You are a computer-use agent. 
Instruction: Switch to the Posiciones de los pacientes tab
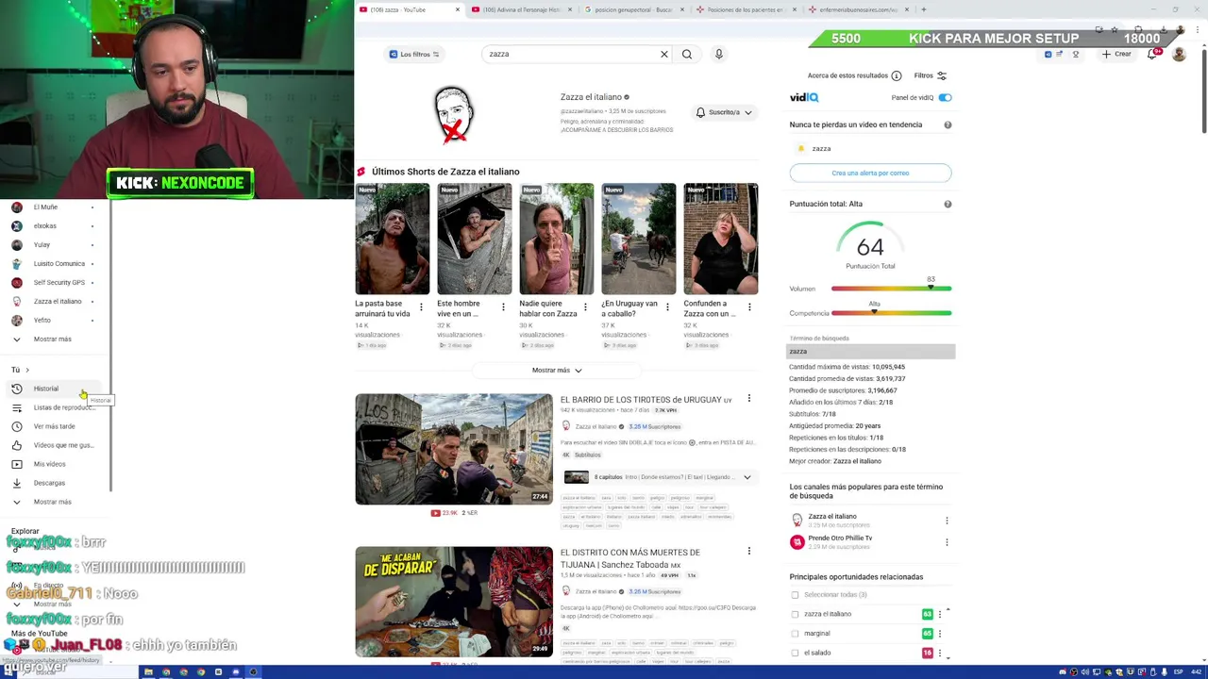pos(745,9)
